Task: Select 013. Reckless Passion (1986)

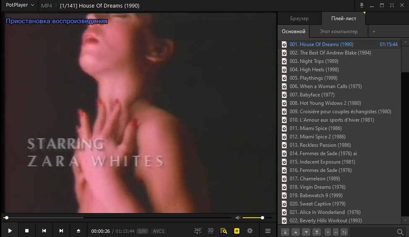Action: (340, 145)
